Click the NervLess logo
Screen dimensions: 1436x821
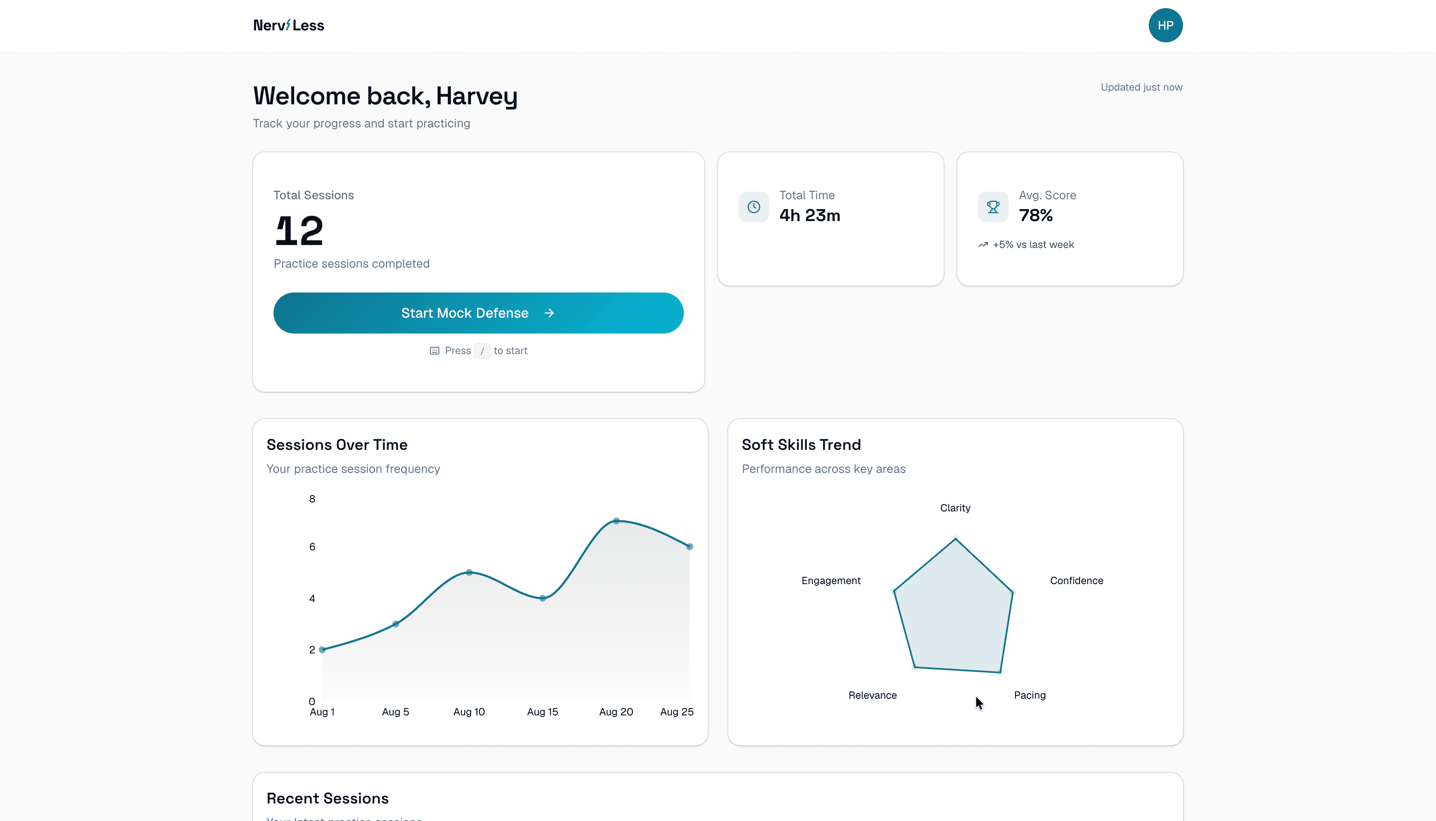(x=288, y=25)
